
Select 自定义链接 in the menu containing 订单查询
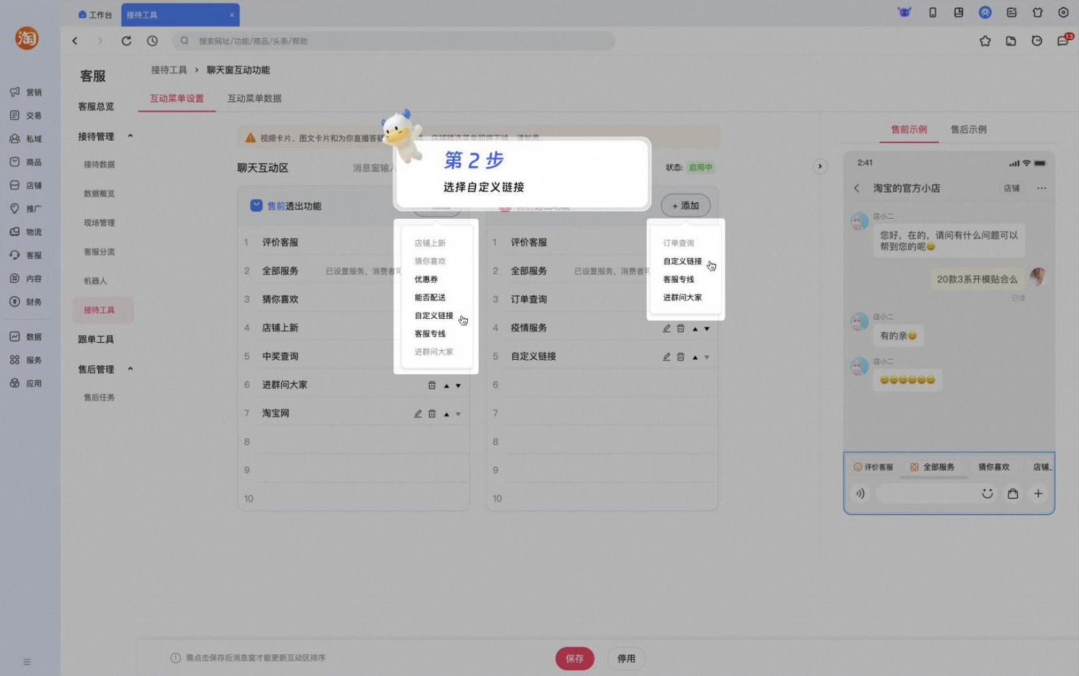point(682,261)
